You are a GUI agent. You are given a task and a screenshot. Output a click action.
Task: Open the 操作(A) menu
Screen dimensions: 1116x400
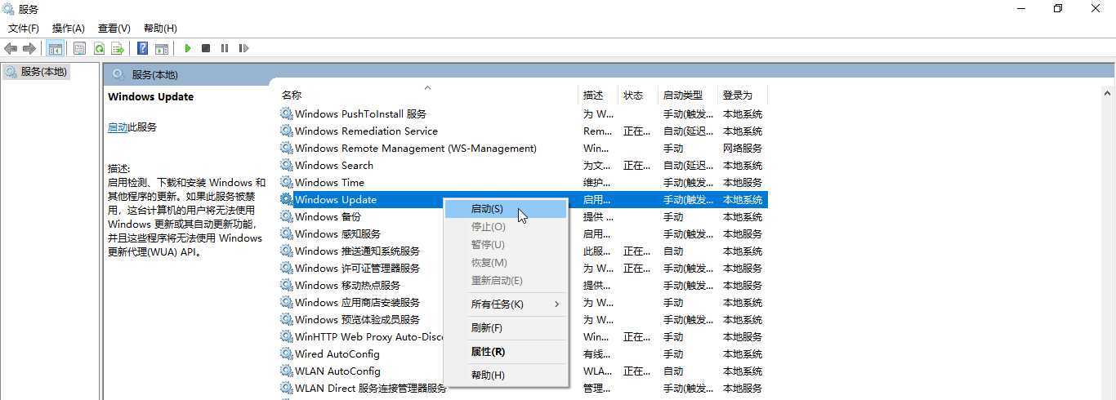pyautogui.click(x=69, y=29)
